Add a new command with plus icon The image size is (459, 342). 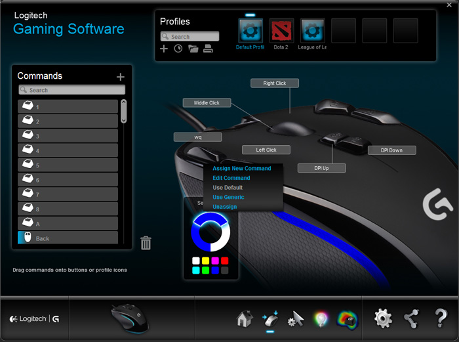click(x=120, y=77)
